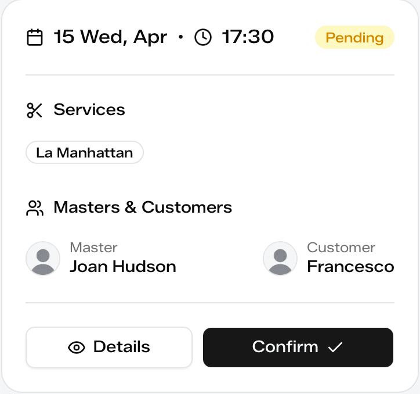Image resolution: width=420 pixels, height=394 pixels.
Task: Open the appointment Details
Action: (x=109, y=348)
